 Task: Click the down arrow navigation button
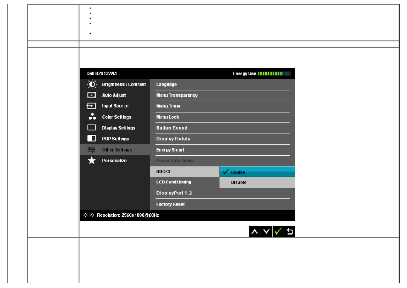point(266,231)
